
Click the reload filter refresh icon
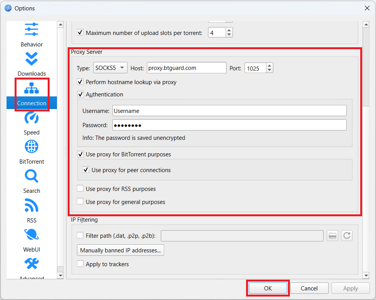(x=347, y=236)
